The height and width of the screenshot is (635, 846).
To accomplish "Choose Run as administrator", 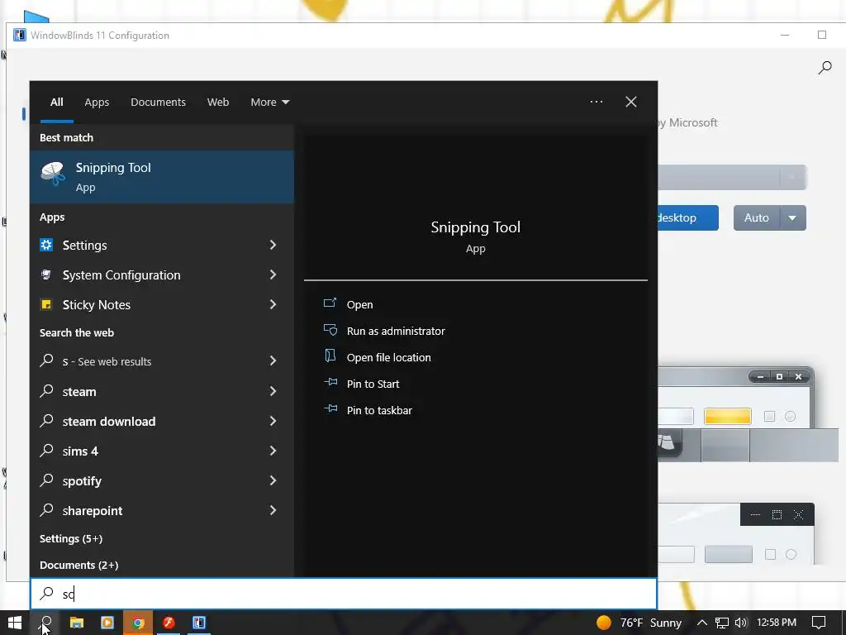I will [396, 331].
